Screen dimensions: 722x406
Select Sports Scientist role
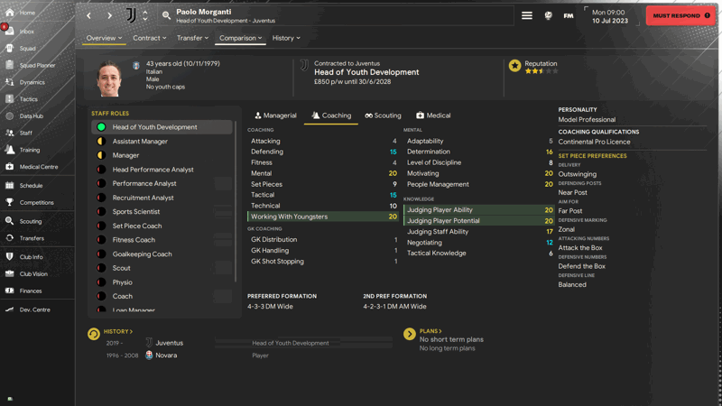(162, 212)
